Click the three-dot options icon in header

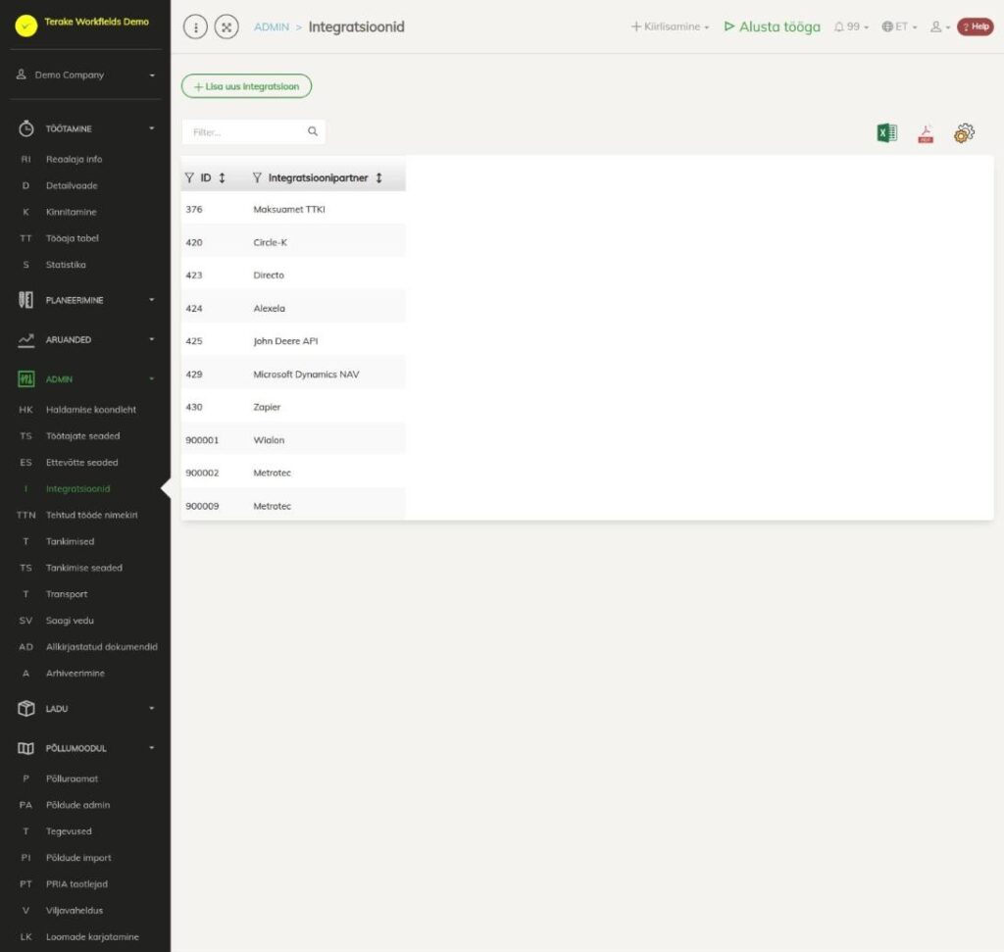coord(195,26)
